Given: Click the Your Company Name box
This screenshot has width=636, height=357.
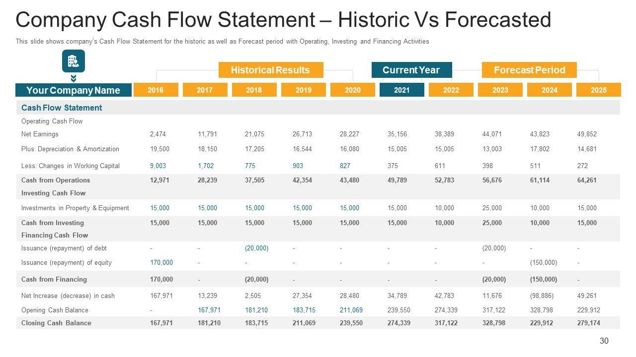Looking at the screenshot, I should (74, 90).
